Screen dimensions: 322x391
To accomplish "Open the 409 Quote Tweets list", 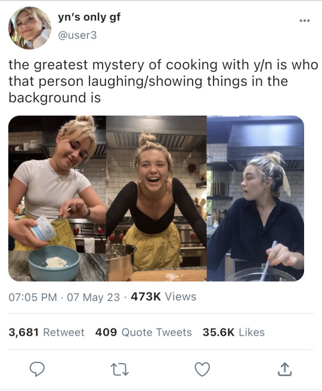I will (144, 332).
